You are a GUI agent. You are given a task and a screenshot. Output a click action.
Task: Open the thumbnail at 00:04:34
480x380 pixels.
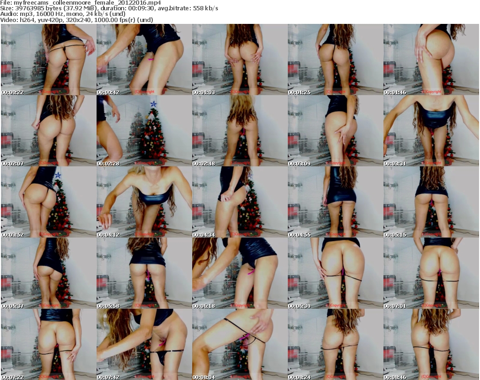click(x=240, y=202)
